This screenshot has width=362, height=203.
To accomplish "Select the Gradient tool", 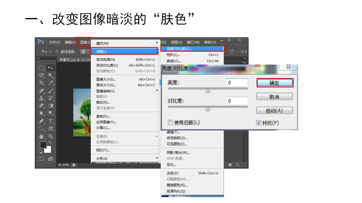I will click(51, 105).
